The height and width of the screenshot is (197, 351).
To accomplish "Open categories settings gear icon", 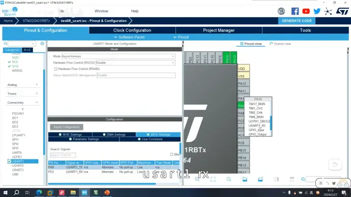I will (42, 43).
